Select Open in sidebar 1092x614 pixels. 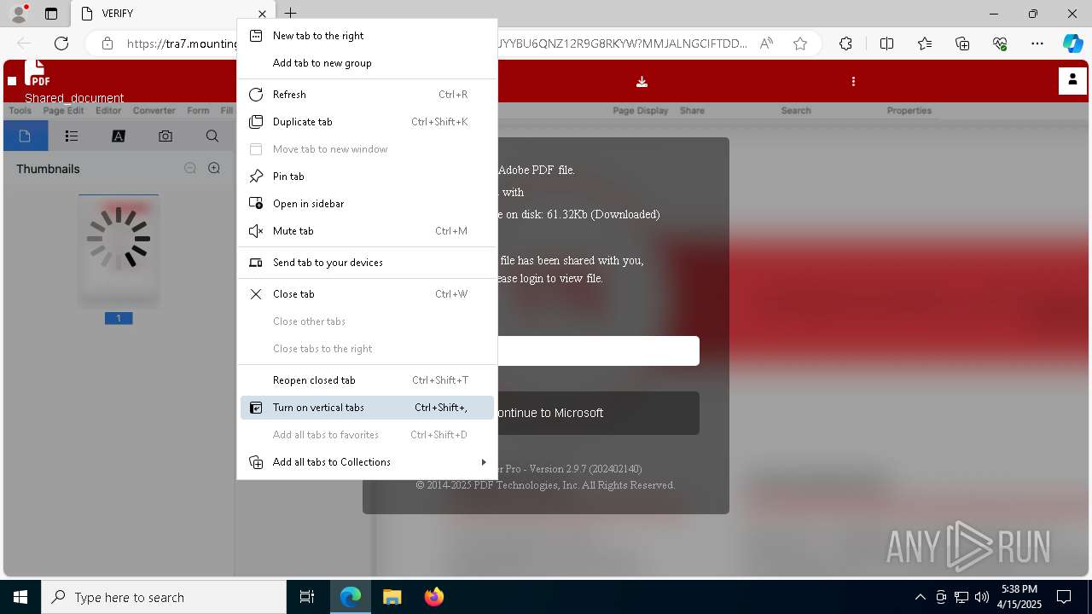(x=367, y=204)
